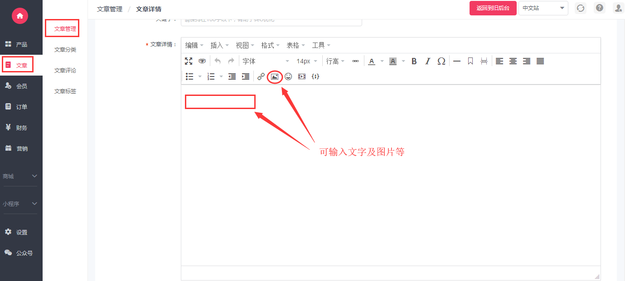The width and height of the screenshot is (625, 281).
Task: Insert a hyperlink using the link icon
Action: (261, 76)
